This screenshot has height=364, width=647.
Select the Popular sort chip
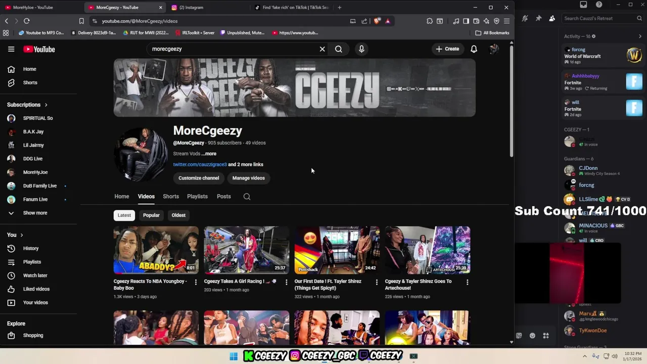point(151,215)
